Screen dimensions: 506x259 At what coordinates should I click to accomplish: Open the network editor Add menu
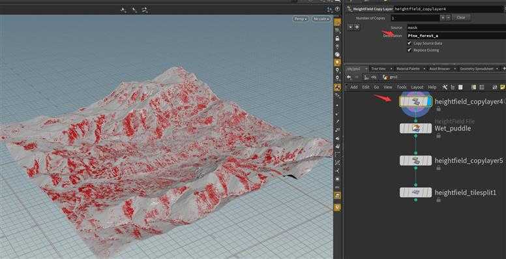coord(354,87)
